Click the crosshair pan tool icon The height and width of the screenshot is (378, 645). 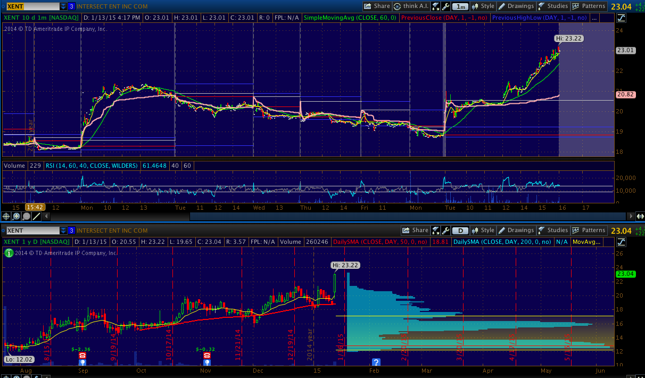click(6, 216)
